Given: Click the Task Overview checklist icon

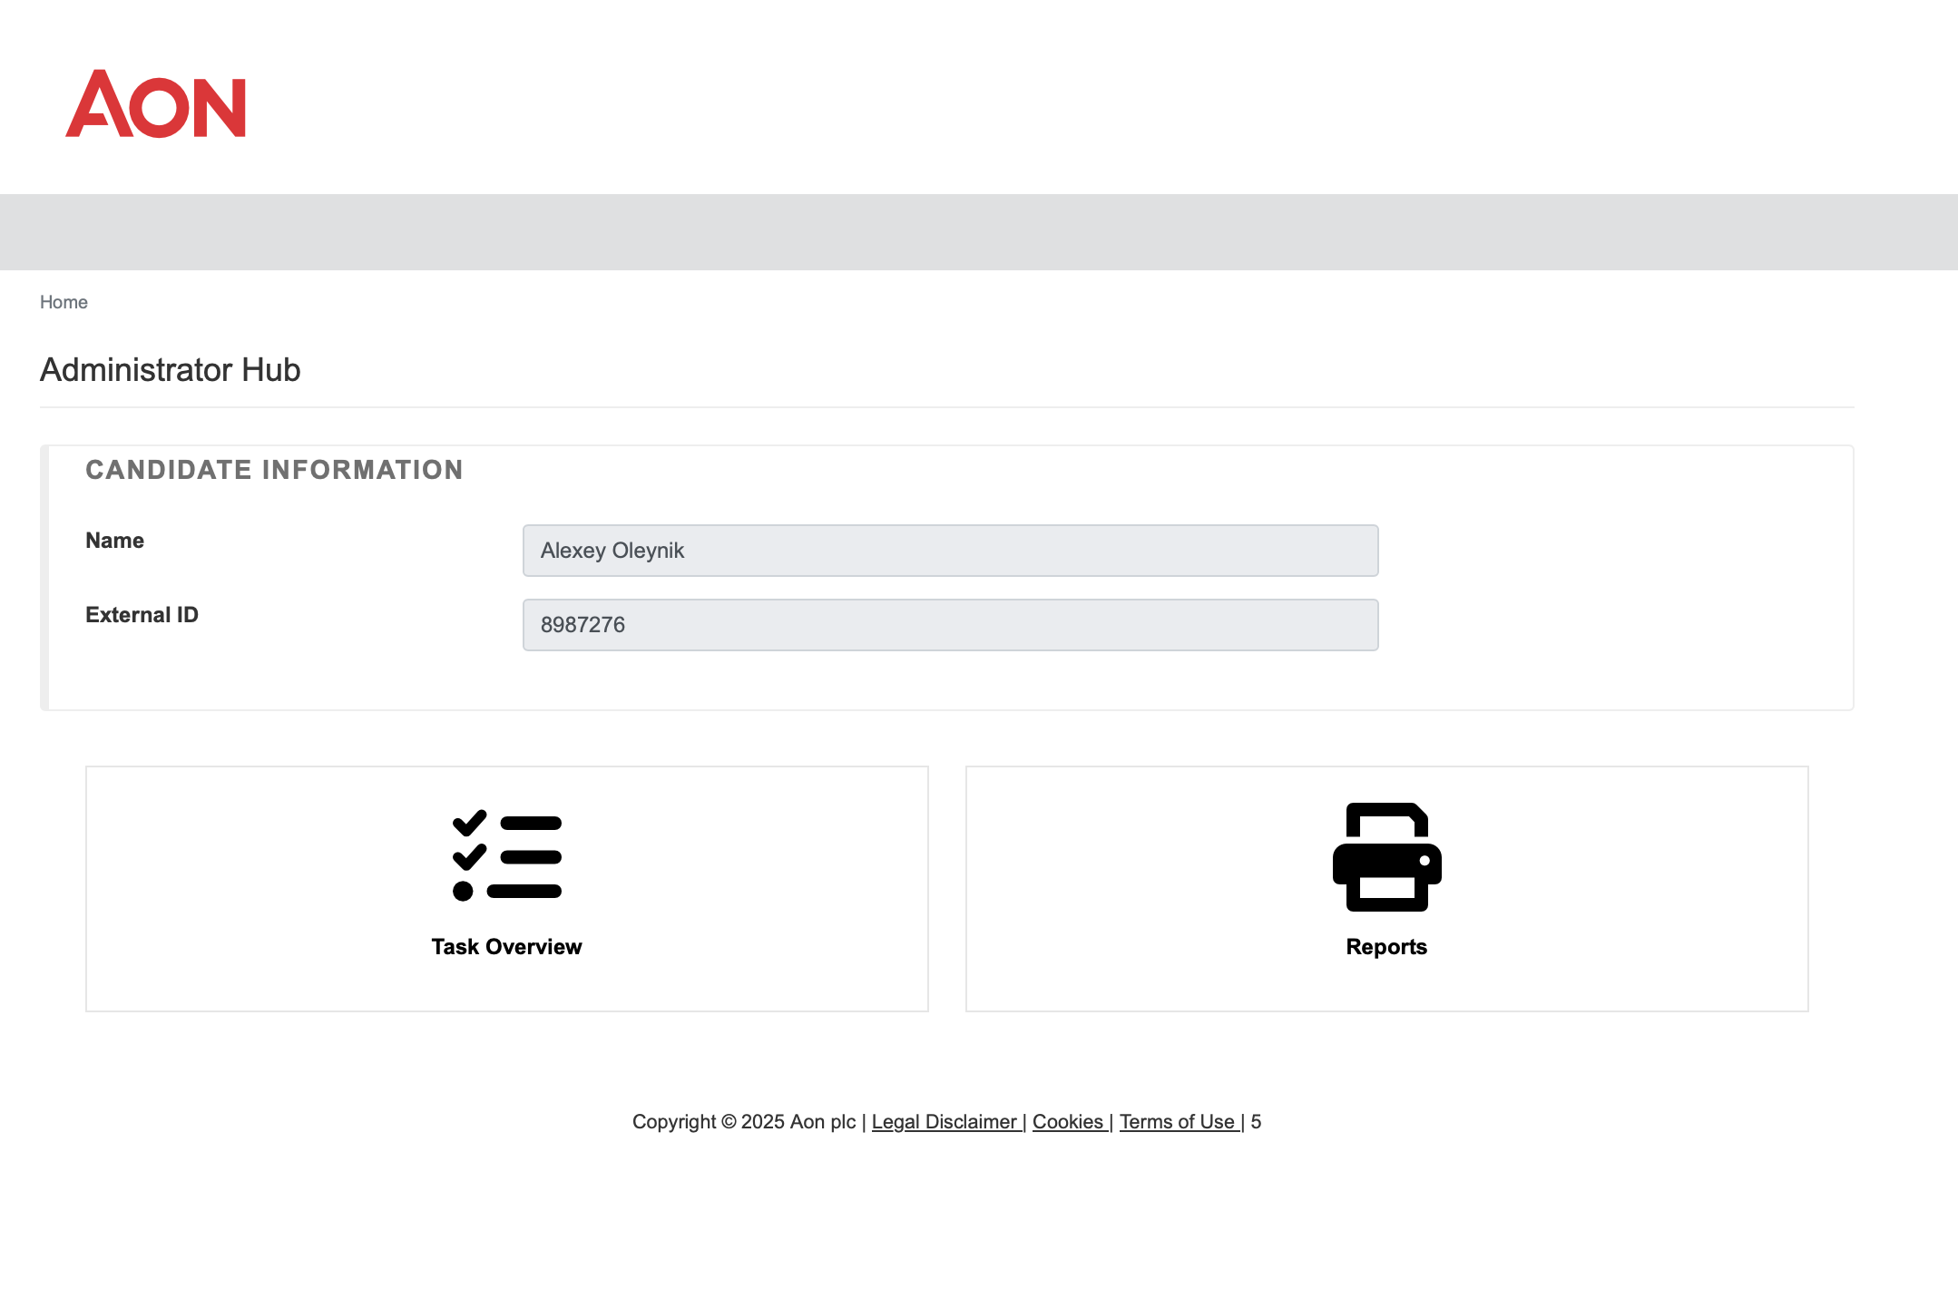Looking at the screenshot, I should pyautogui.click(x=506, y=855).
